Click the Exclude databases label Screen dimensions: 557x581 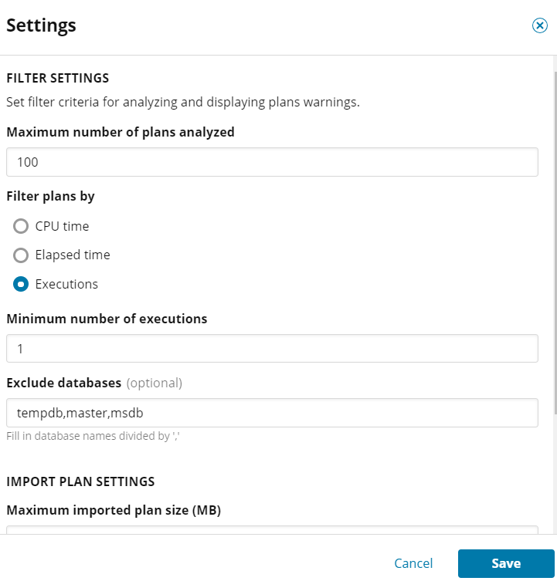[x=64, y=383]
